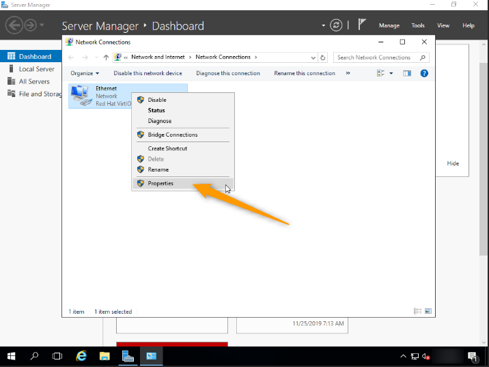
Task: Open the Server Manager notifications flag
Action: tap(362, 25)
